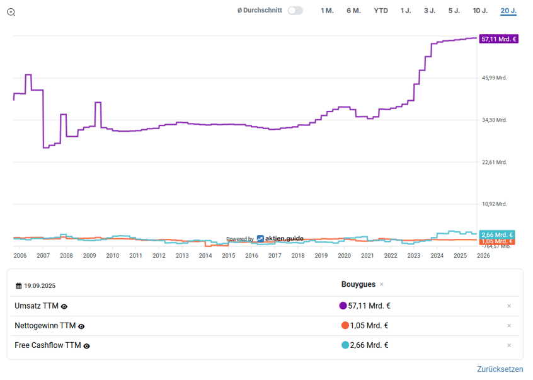Remove Bouygues column with x icon
Image resolution: width=533 pixels, height=380 pixels.
point(382,285)
